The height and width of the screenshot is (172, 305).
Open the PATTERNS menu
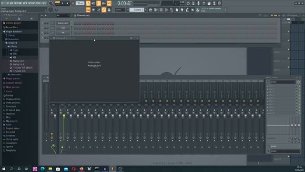(18, 3)
